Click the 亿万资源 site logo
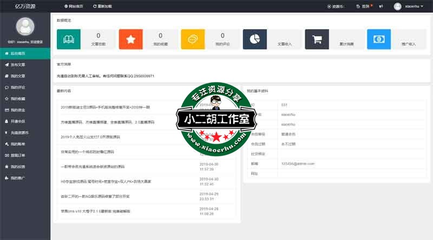This screenshot has height=240, width=433. coord(25,6)
